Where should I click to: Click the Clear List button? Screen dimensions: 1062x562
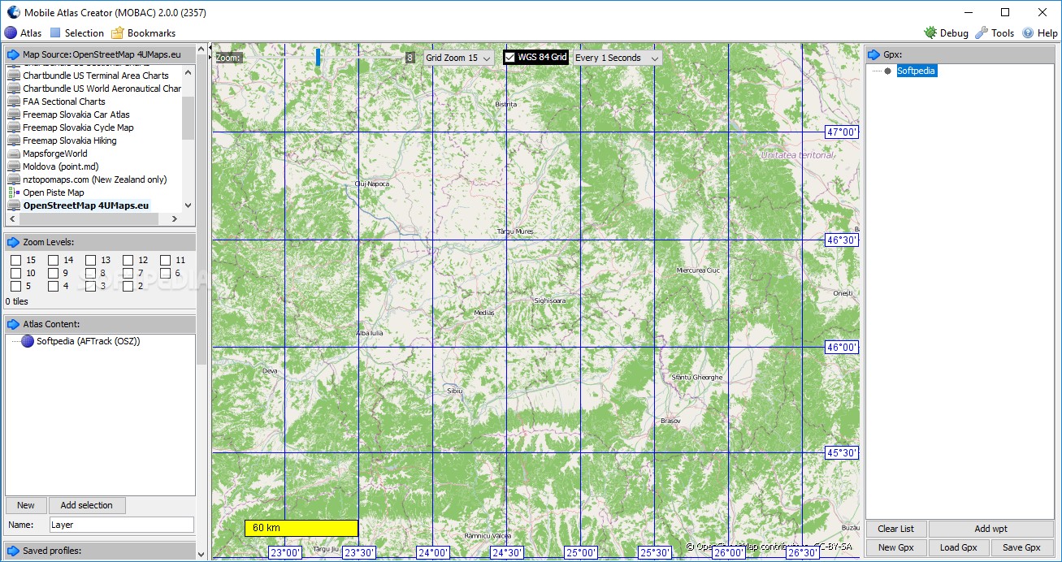(896, 529)
